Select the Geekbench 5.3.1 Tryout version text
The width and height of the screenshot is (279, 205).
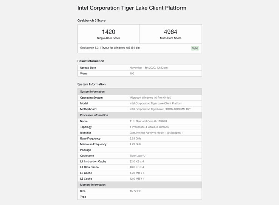tap(110, 48)
